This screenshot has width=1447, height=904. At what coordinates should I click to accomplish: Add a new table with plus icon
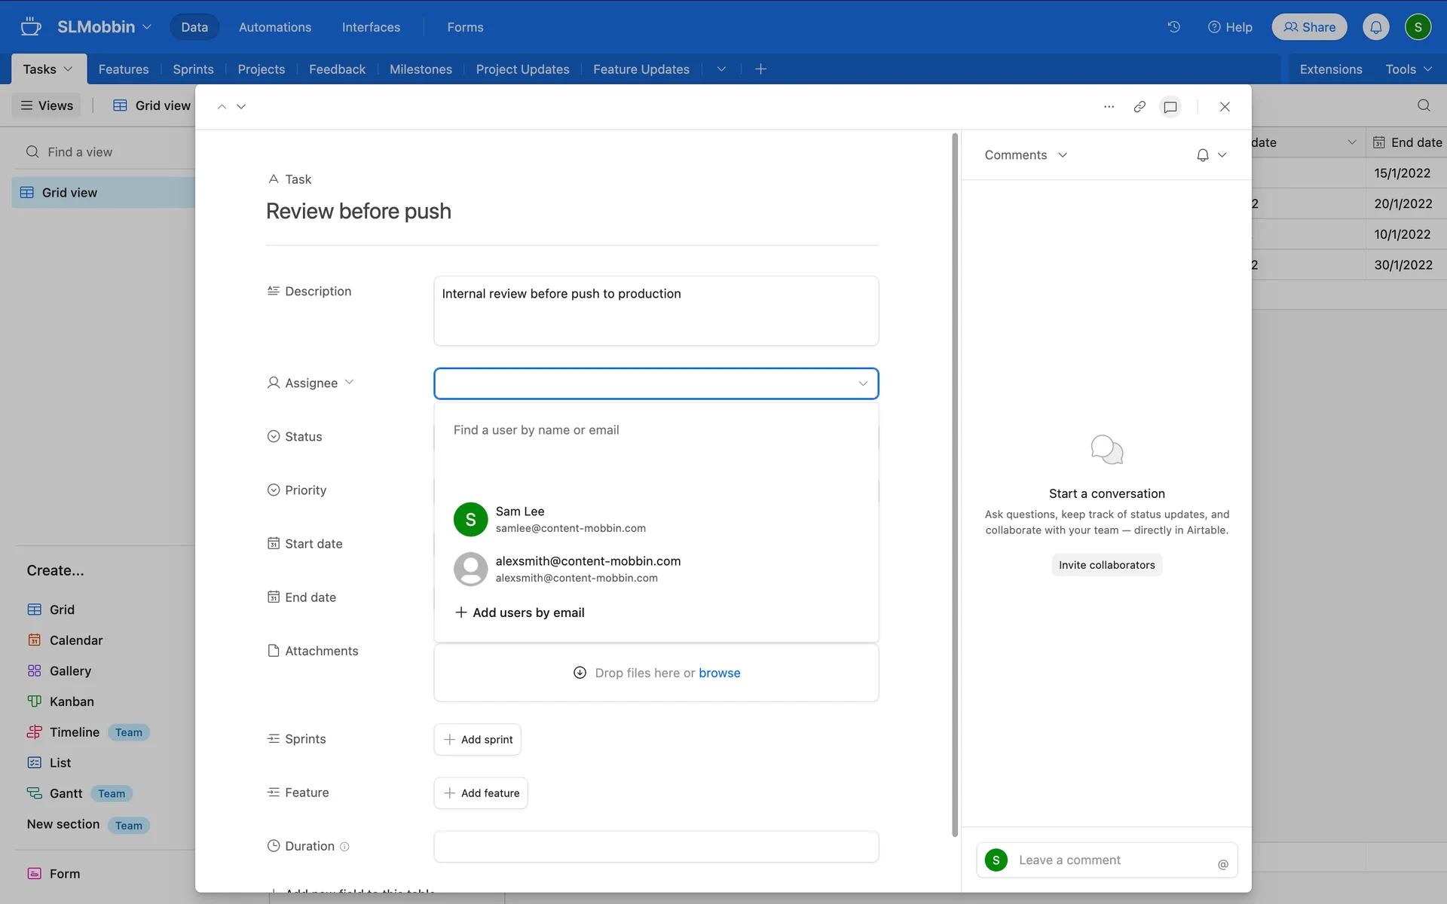760,69
